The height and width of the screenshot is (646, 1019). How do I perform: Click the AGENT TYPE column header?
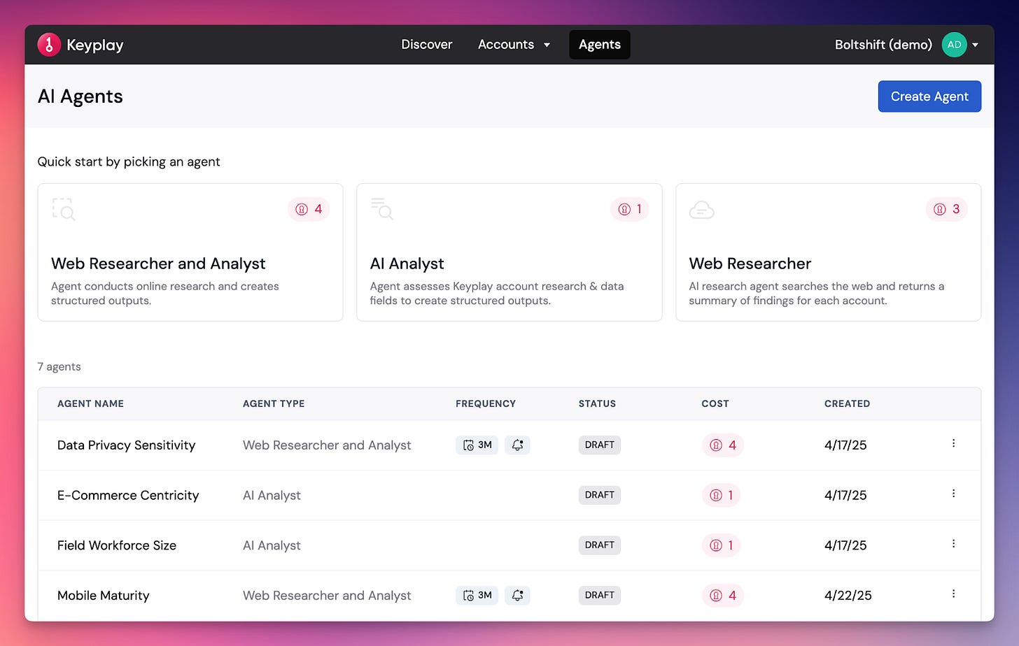click(x=274, y=404)
